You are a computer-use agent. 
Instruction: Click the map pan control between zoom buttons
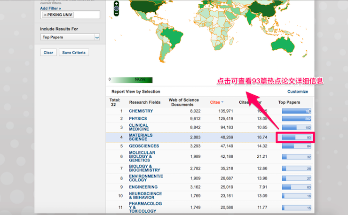click(x=116, y=8)
